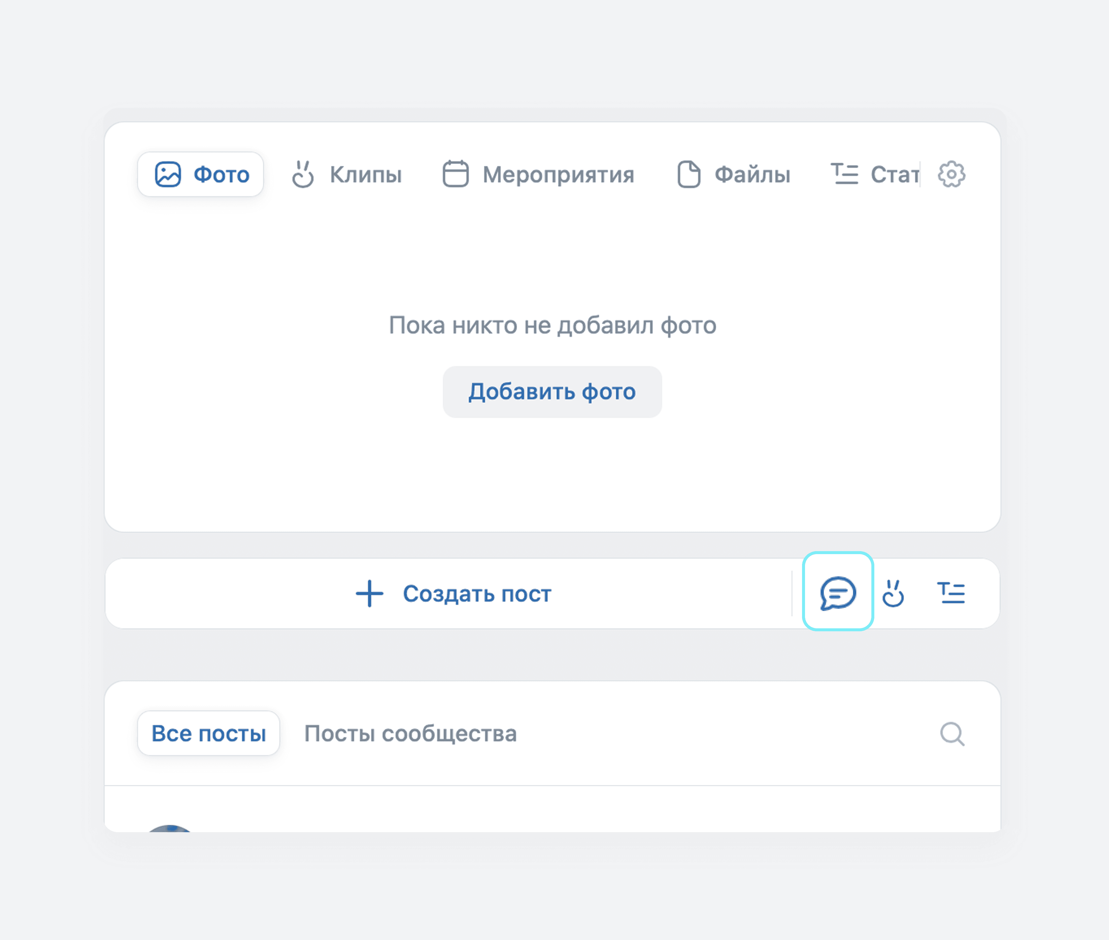Click the text-lines icon beside Стат label

[x=845, y=174]
